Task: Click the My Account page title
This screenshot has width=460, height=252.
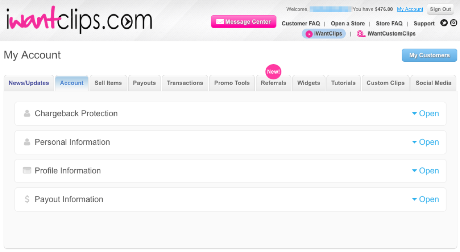Action: tap(32, 55)
